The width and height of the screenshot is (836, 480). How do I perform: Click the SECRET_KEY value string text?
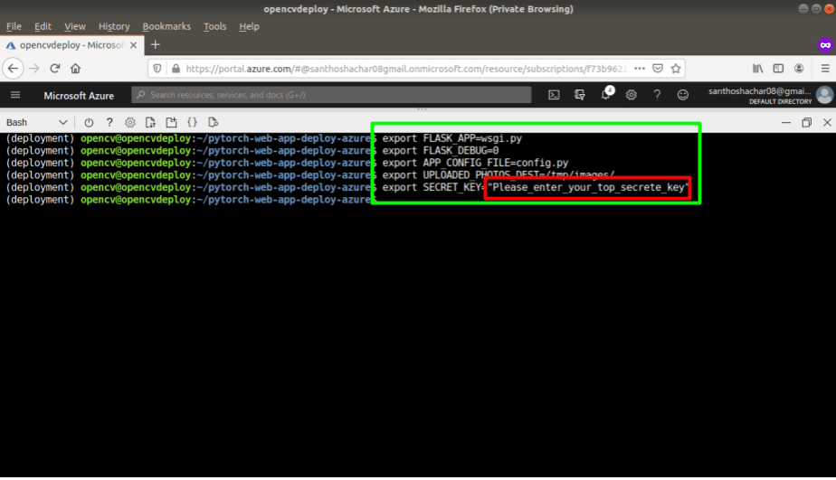[x=588, y=187]
